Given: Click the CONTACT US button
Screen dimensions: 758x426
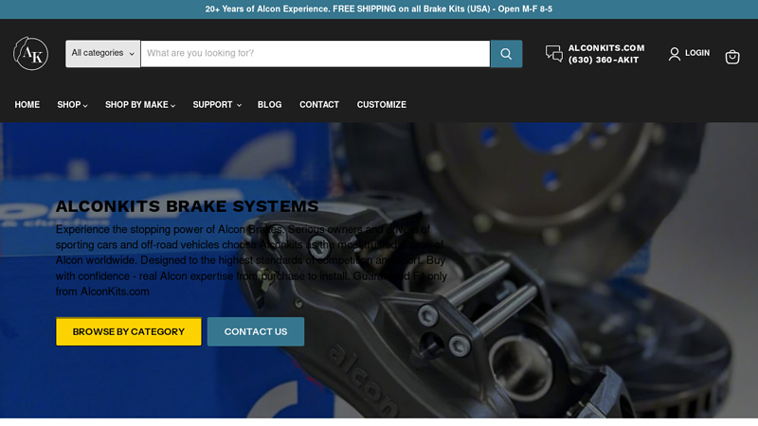Looking at the screenshot, I should tap(256, 332).
